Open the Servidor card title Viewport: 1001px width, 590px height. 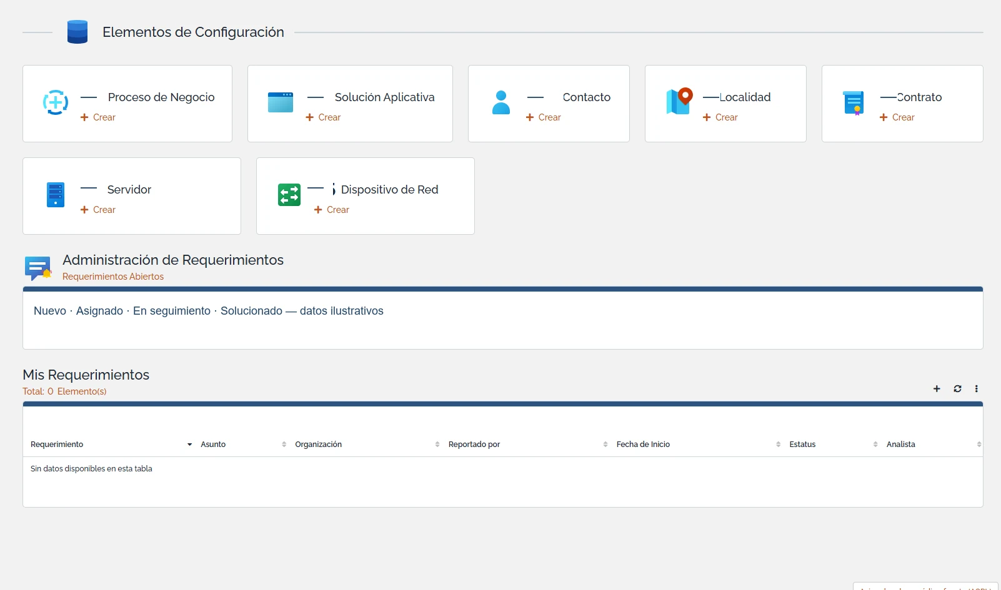tap(129, 190)
